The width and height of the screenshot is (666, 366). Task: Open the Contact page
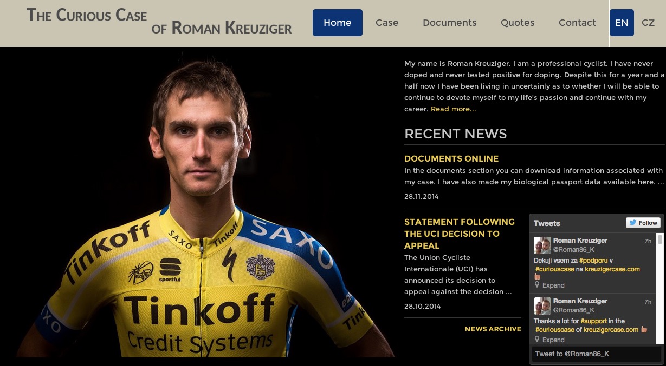(x=577, y=23)
